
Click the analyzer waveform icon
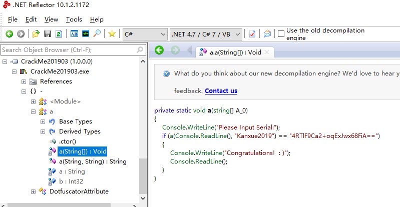point(86,33)
